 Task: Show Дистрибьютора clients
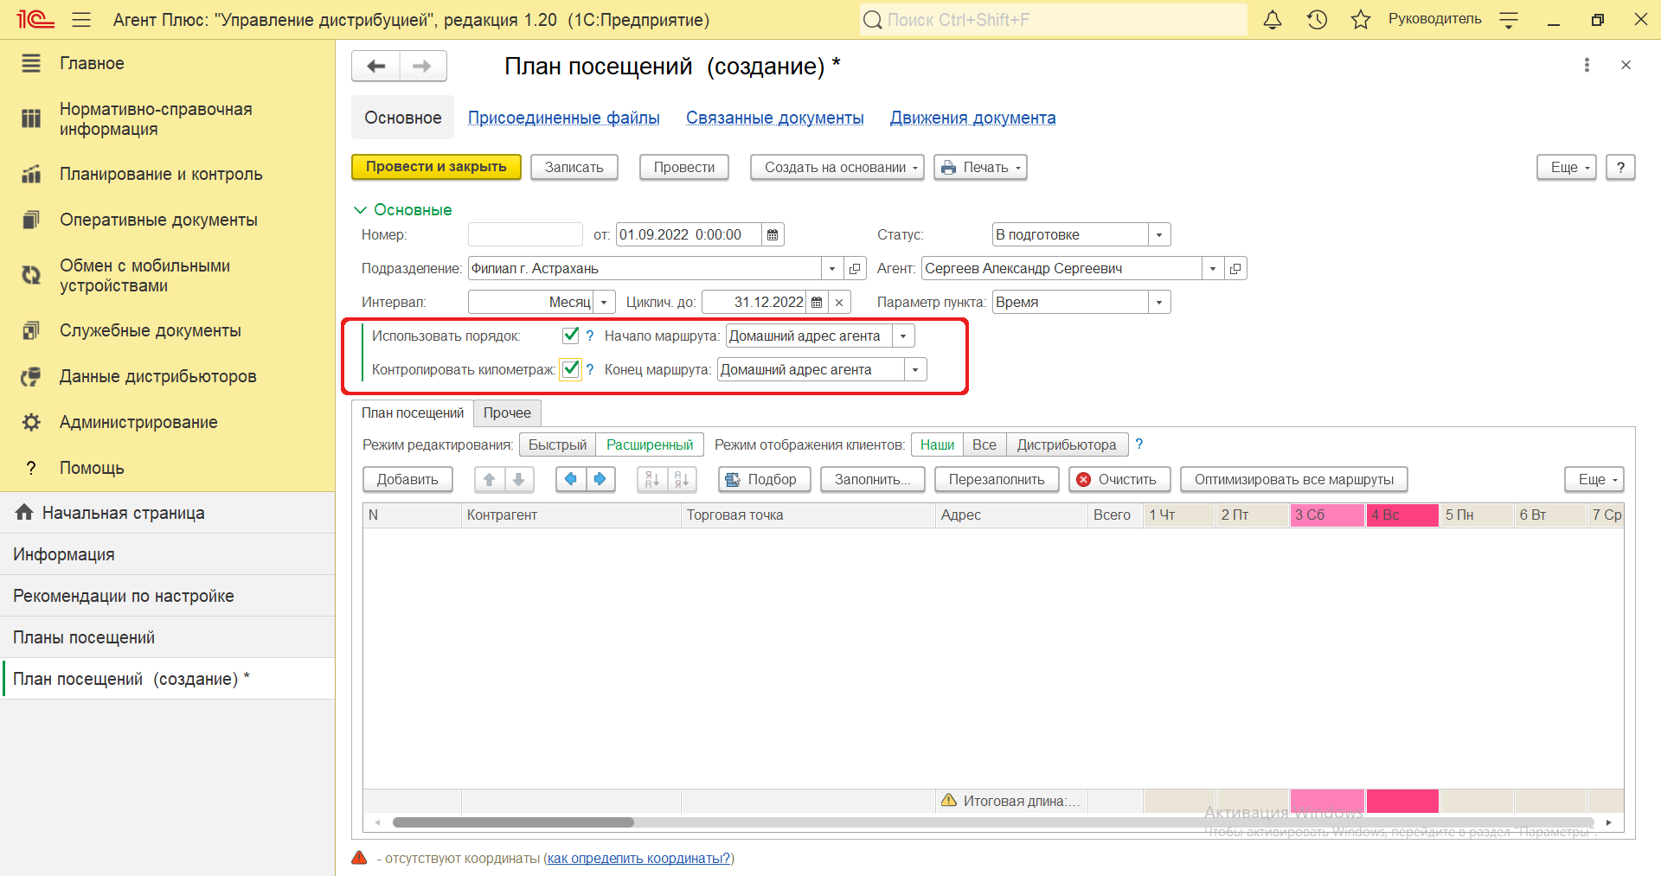tap(1067, 444)
